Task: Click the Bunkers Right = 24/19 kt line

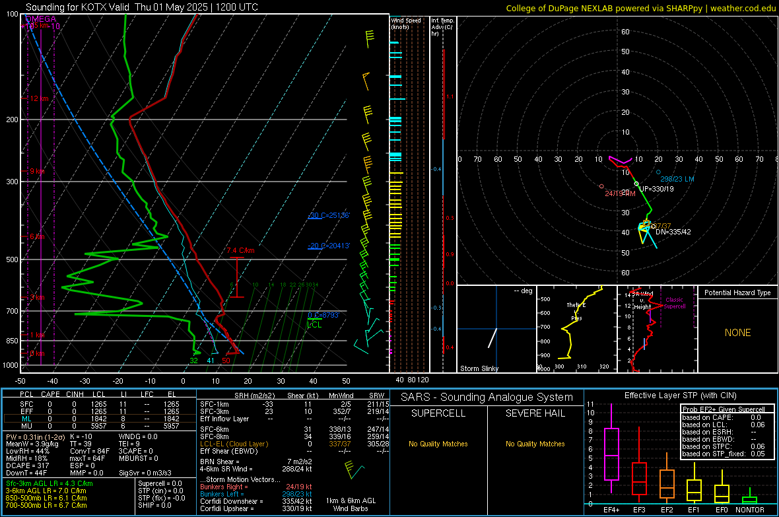Action: coord(256,487)
